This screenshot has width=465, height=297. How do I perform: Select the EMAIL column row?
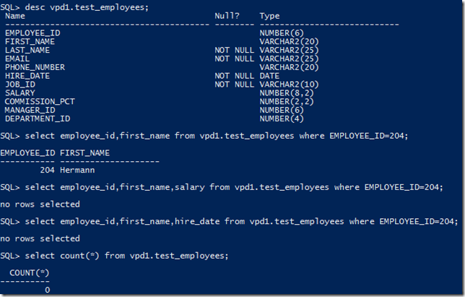pos(162,59)
